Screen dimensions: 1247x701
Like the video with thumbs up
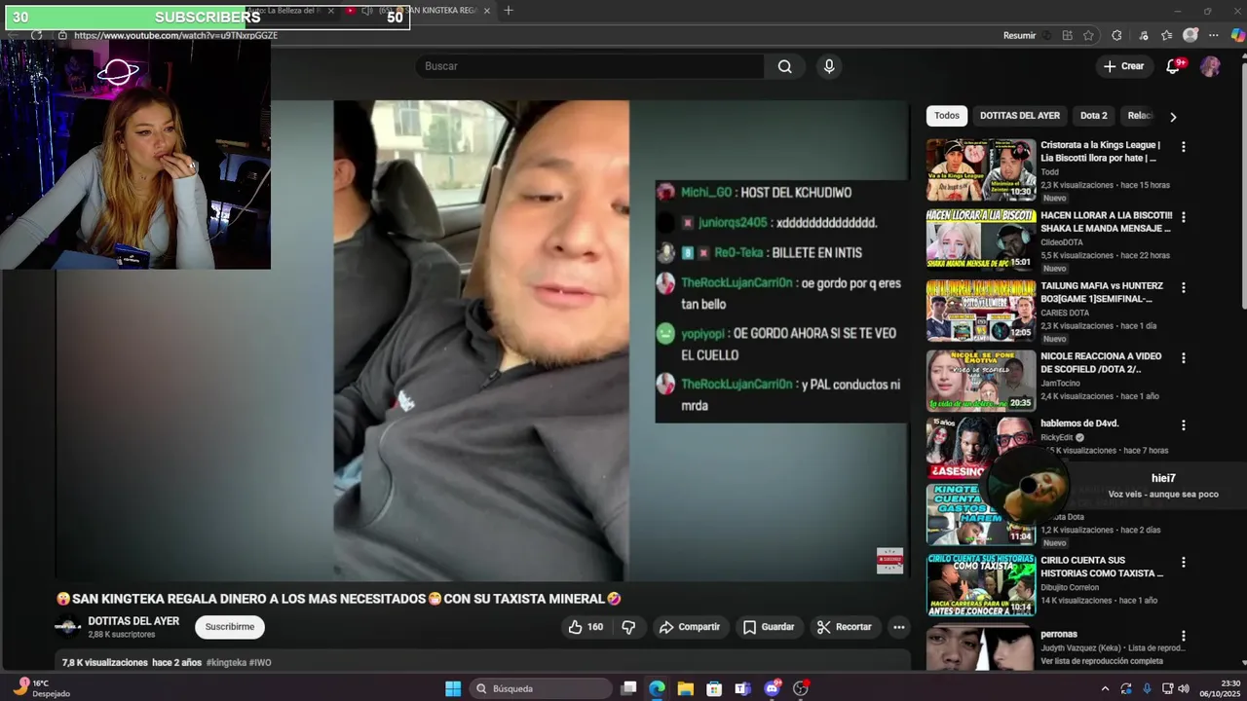click(x=586, y=627)
